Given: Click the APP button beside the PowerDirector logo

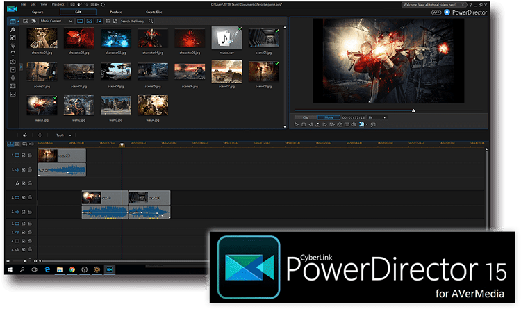Looking at the screenshot, I should [436, 12].
